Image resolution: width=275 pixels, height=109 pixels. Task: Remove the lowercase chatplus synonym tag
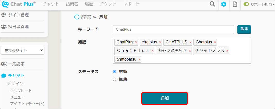160,42
